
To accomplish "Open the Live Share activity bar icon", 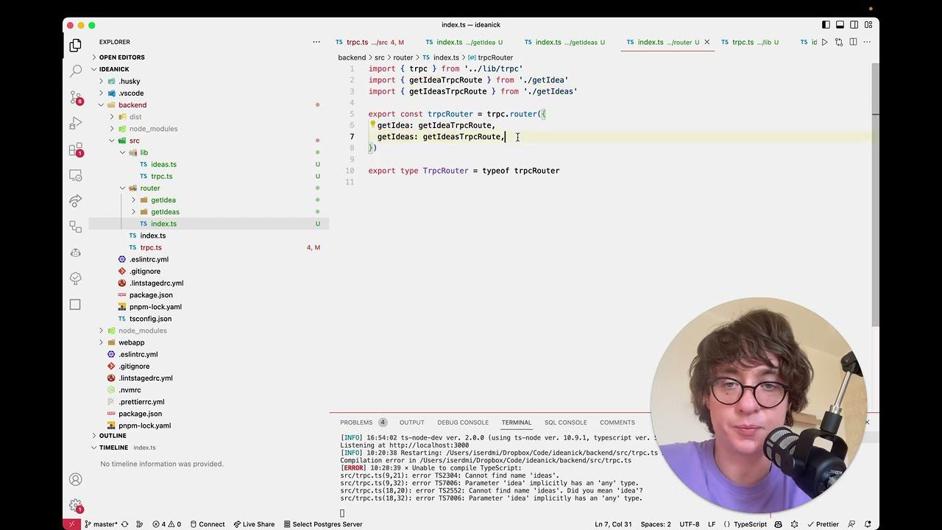I will point(75,201).
